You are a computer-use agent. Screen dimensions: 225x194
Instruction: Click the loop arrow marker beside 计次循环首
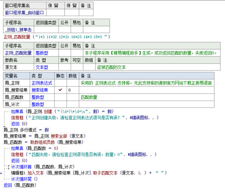[9, 167]
